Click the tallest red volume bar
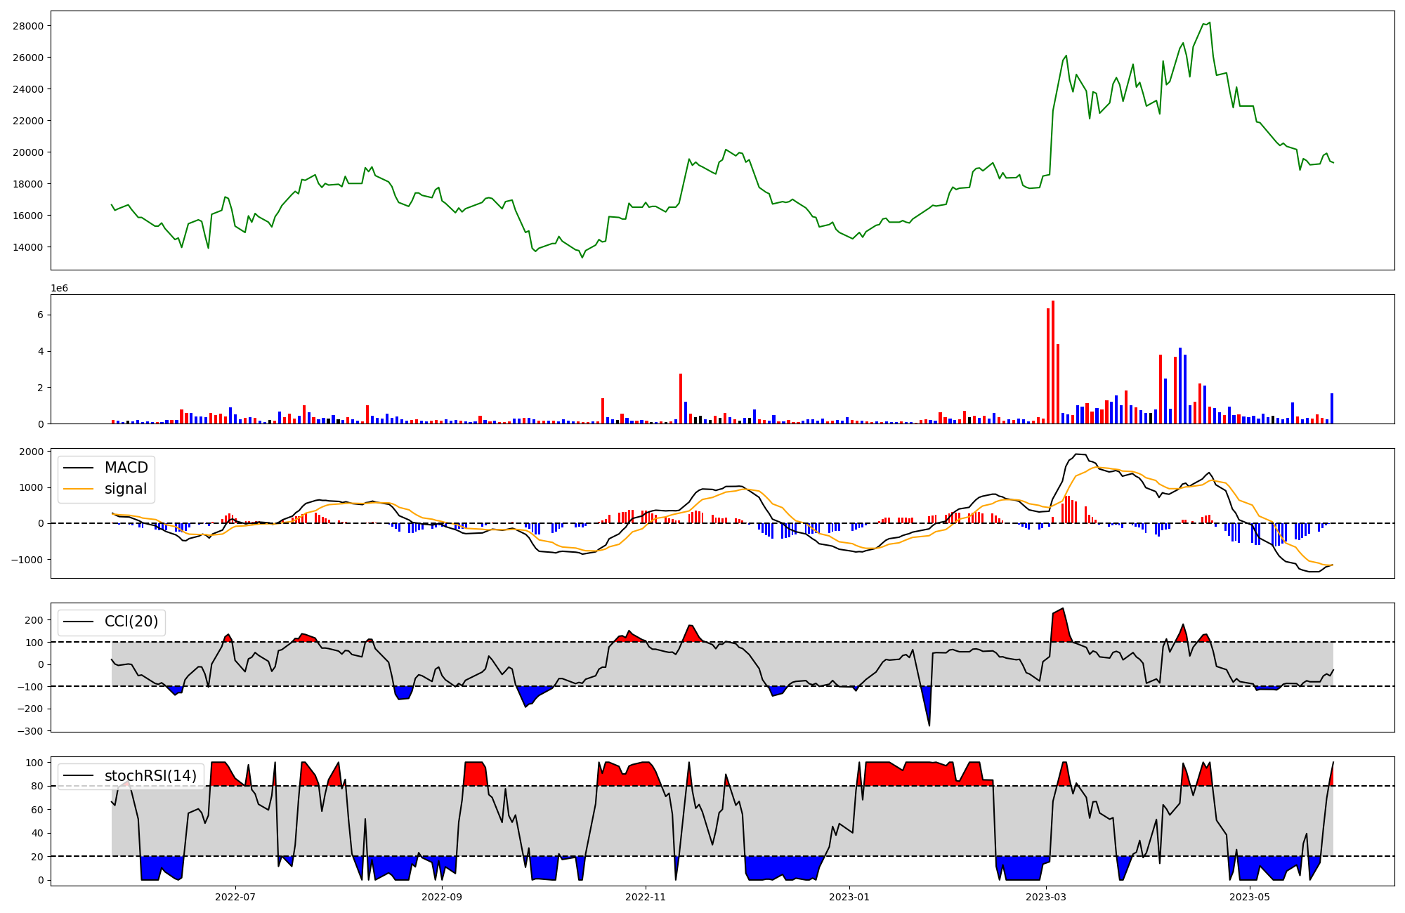Image resolution: width=1405 pixels, height=913 pixels. coord(1052,362)
